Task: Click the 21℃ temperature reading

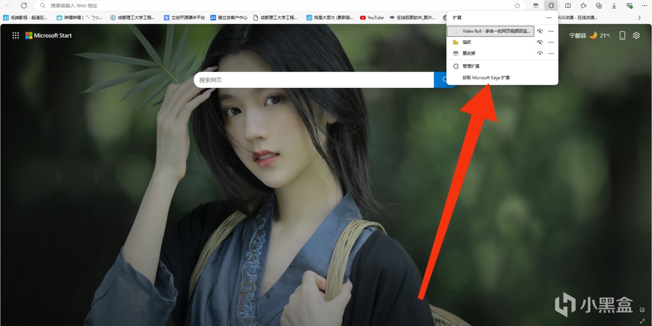Action: click(x=605, y=36)
